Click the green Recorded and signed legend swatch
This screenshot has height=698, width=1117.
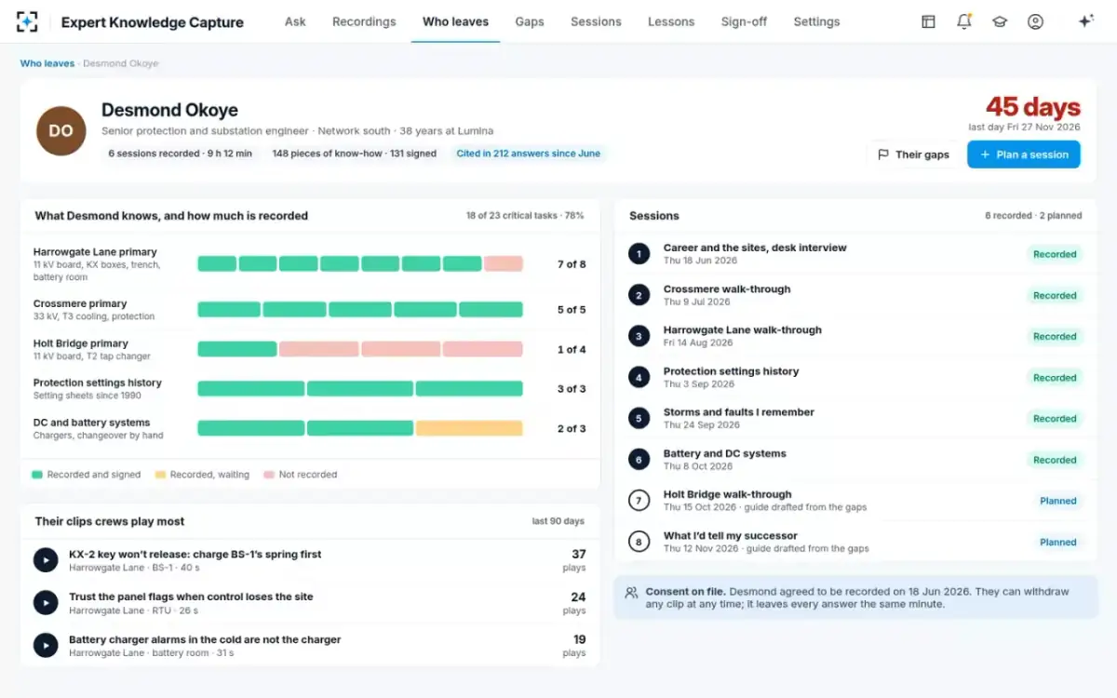point(37,475)
